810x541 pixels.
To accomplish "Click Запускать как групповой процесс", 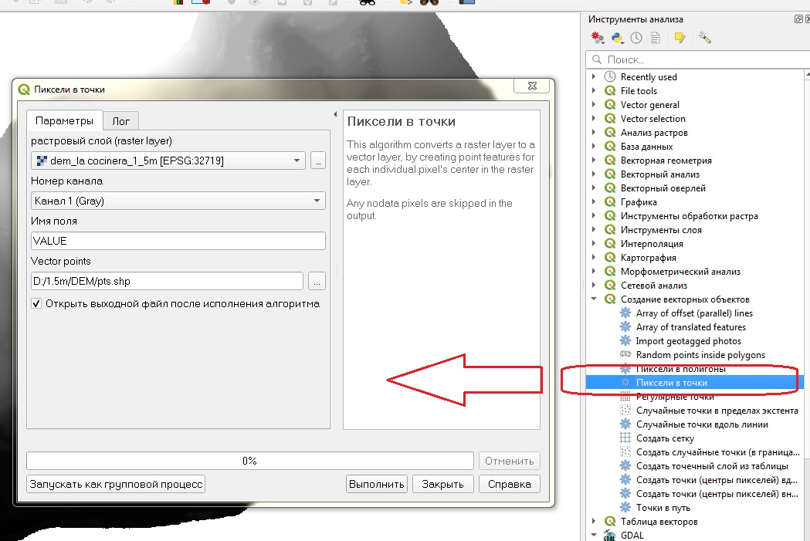I will point(114,484).
